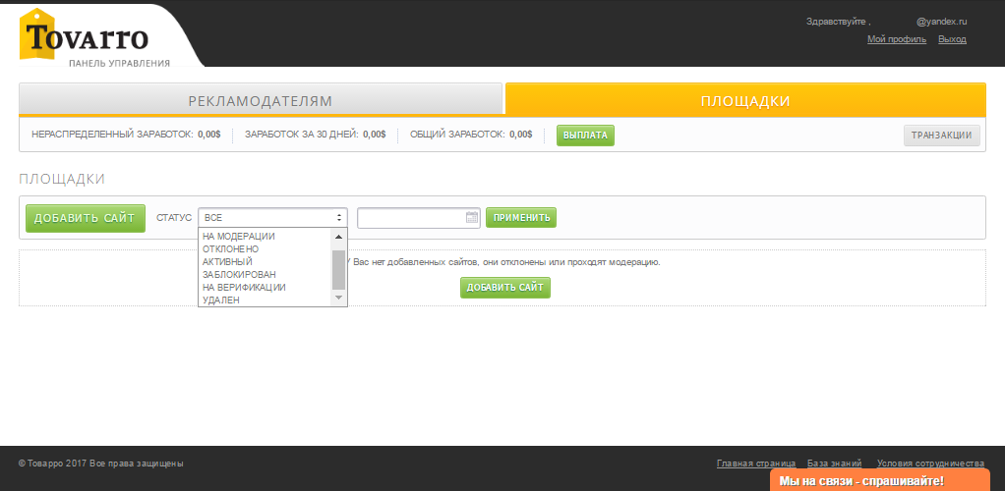This screenshot has height=491, width=1005.
Task: Click the large ДОБАВИТЬ САЙТ button beside СТАТУС
Action: tap(86, 218)
